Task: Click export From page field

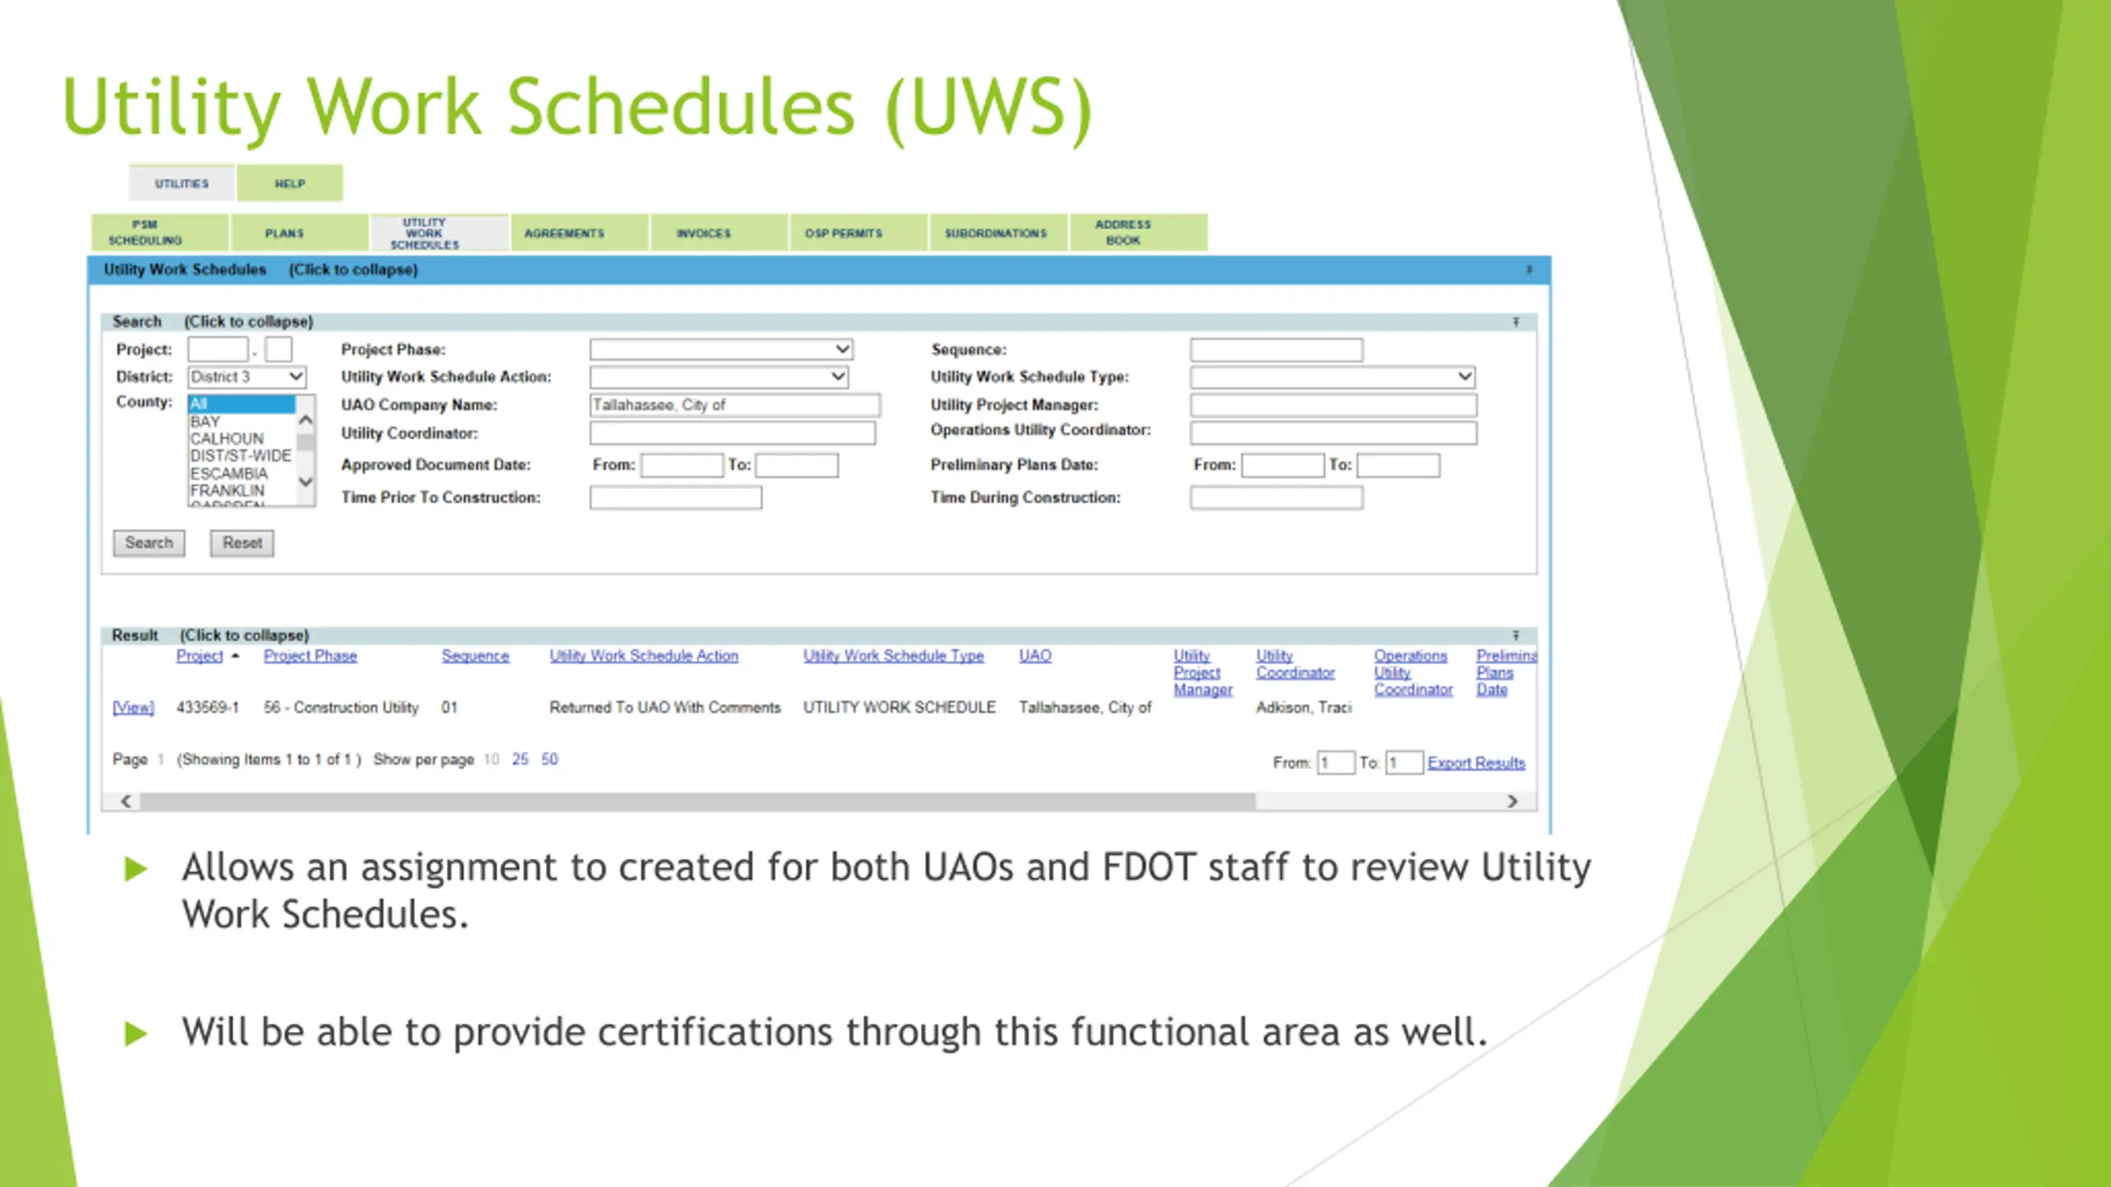Action: tap(1336, 762)
